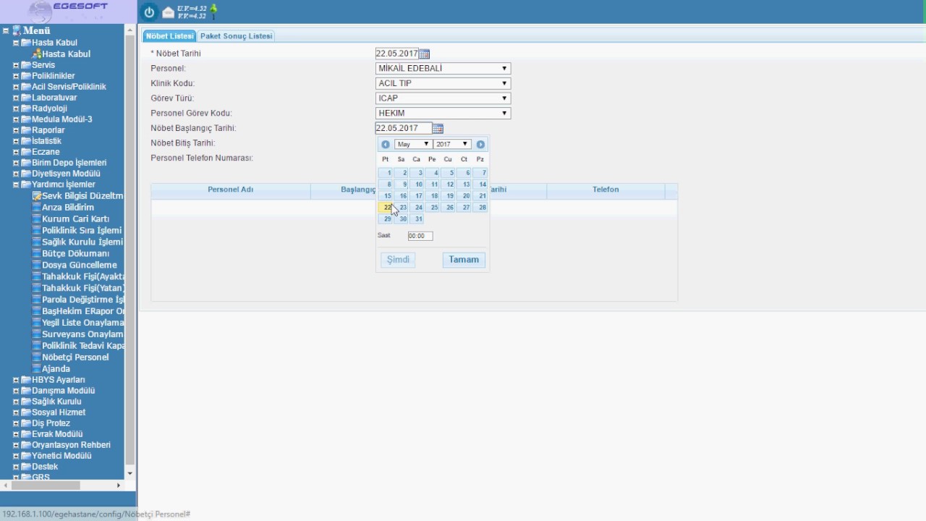Click the Telefon column header

606,190
